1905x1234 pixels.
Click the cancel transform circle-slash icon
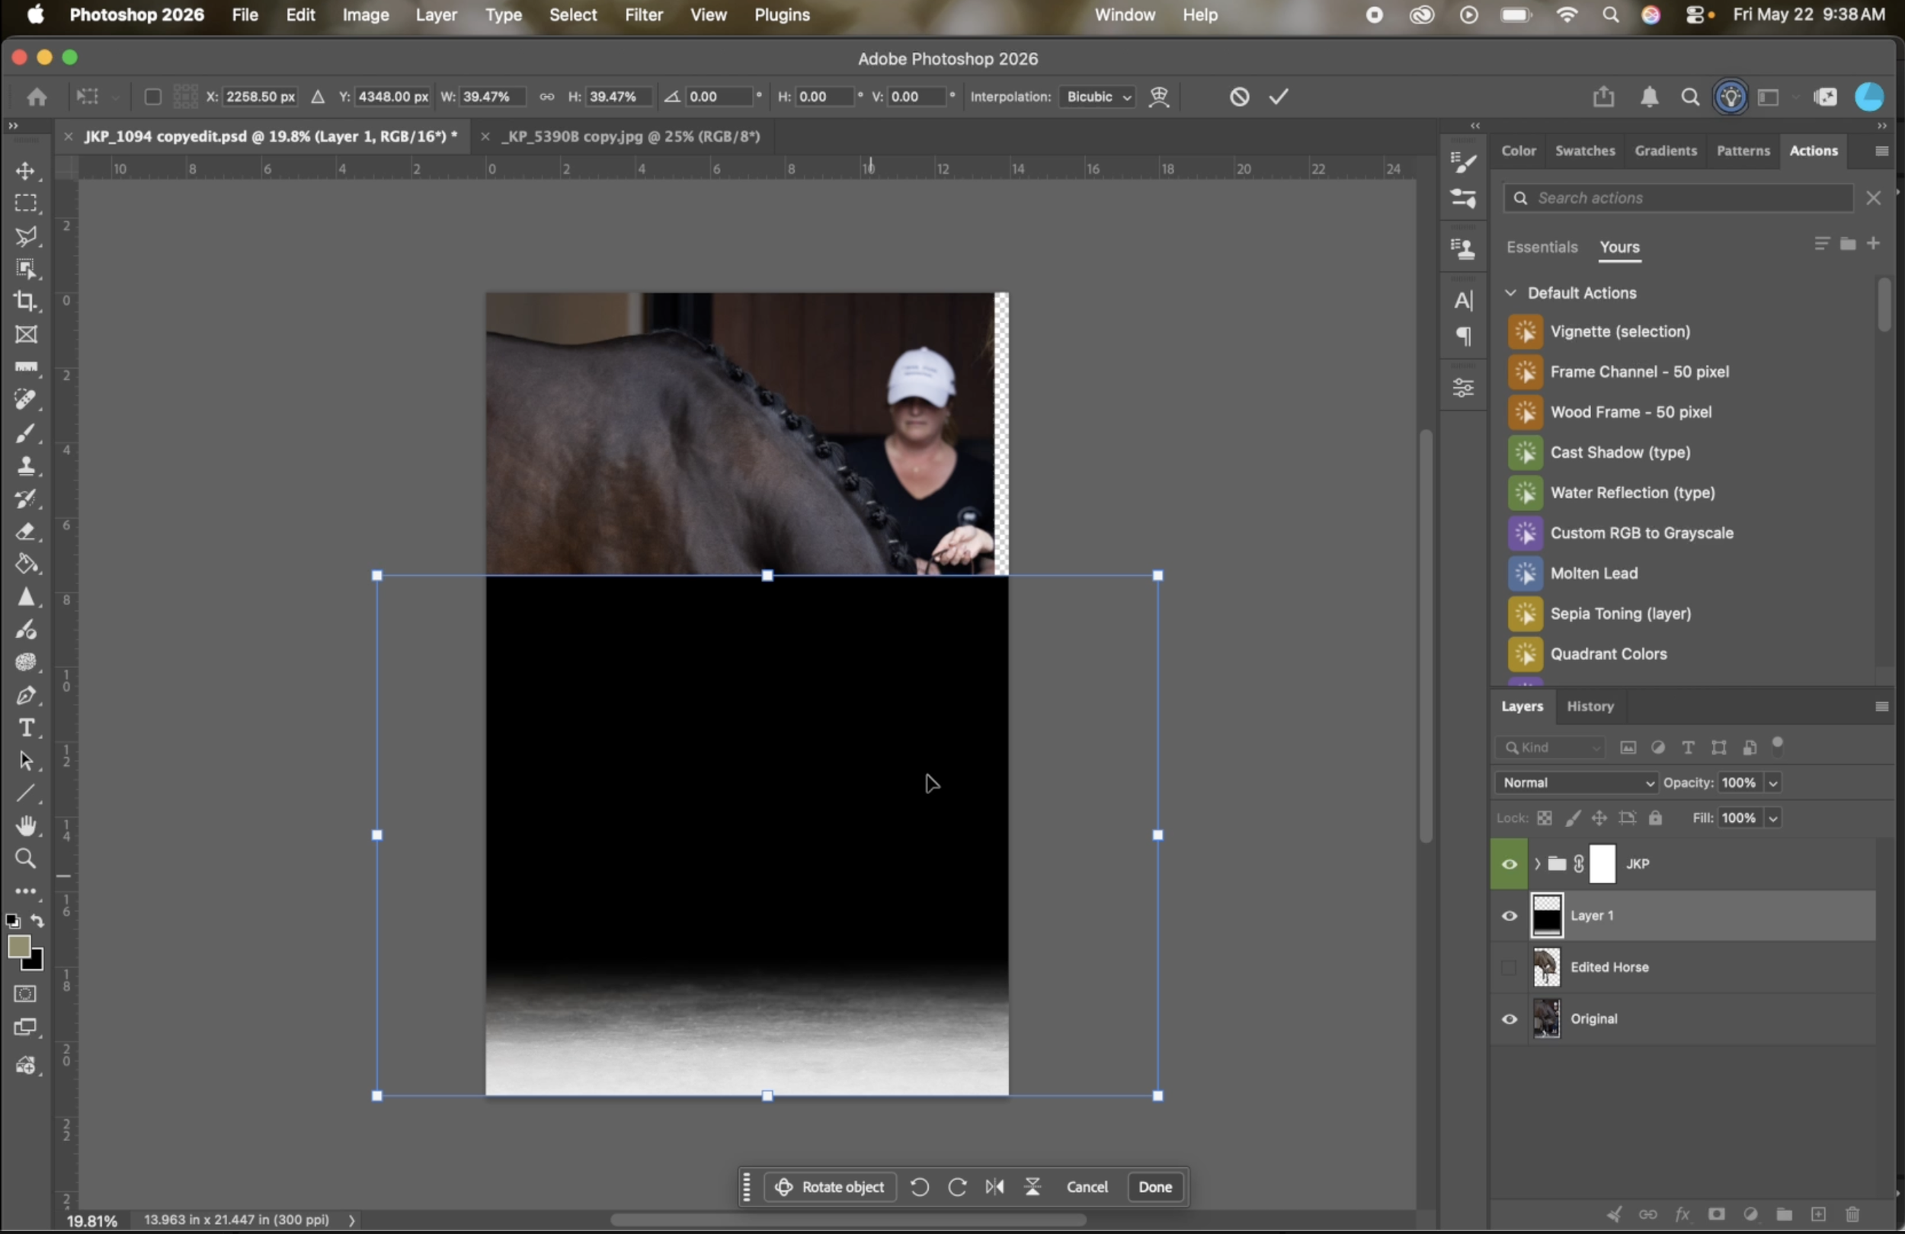(1239, 97)
